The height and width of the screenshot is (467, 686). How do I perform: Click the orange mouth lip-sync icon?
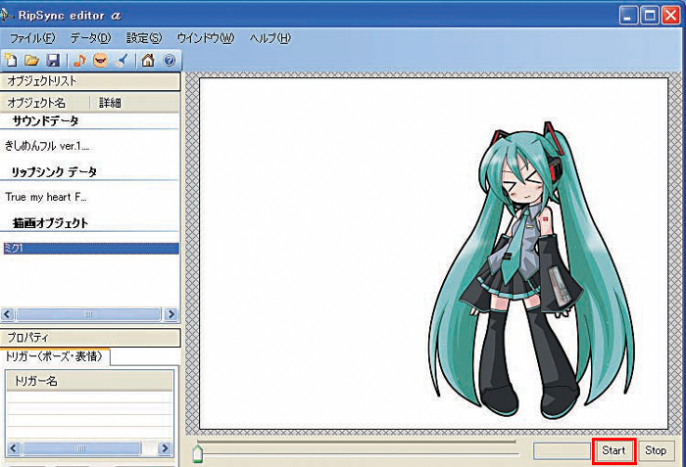coord(100,60)
